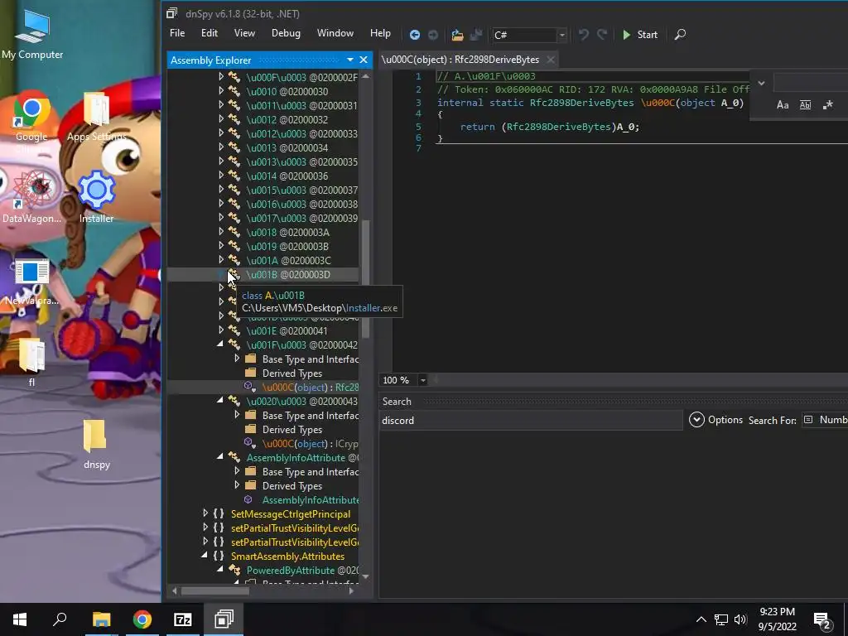
Task: Open the Search For dropdown
Action: pyautogui.click(x=826, y=420)
